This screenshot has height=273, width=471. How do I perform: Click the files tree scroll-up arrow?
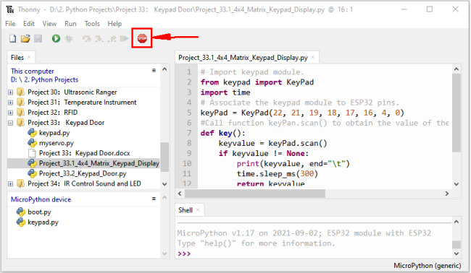tap(164, 69)
